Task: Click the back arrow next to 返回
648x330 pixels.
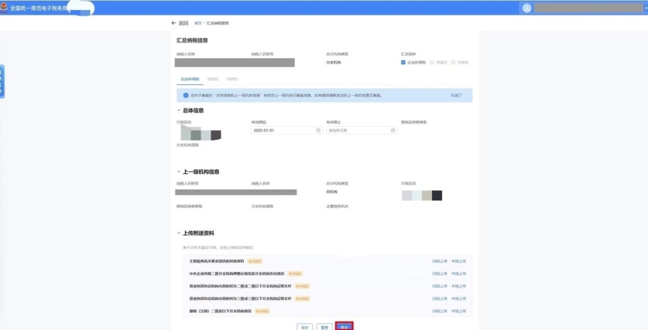Action: tap(173, 23)
